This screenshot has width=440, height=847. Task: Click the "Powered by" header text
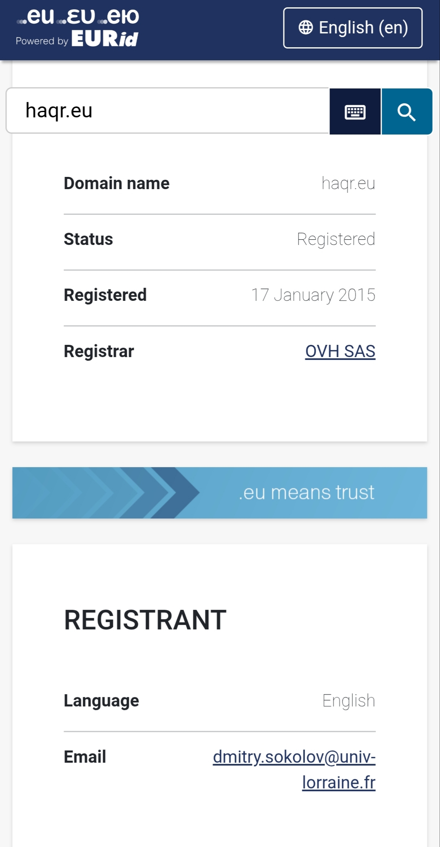[x=42, y=41]
